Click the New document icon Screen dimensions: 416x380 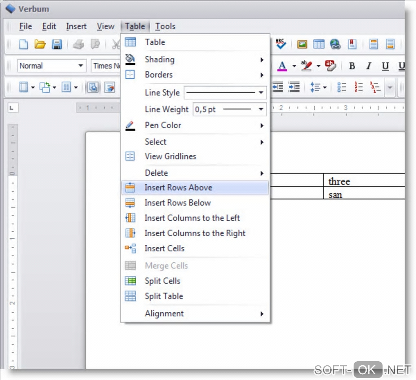(x=23, y=44)
